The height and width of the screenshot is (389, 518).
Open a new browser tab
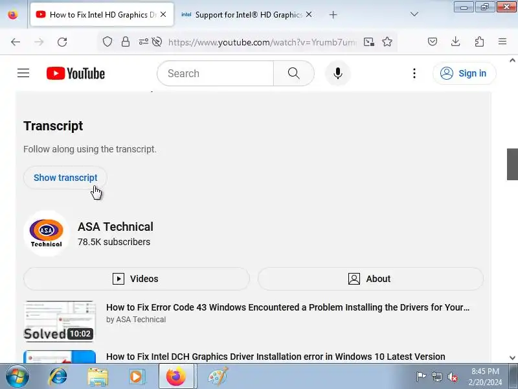click(x=333, y=14)
